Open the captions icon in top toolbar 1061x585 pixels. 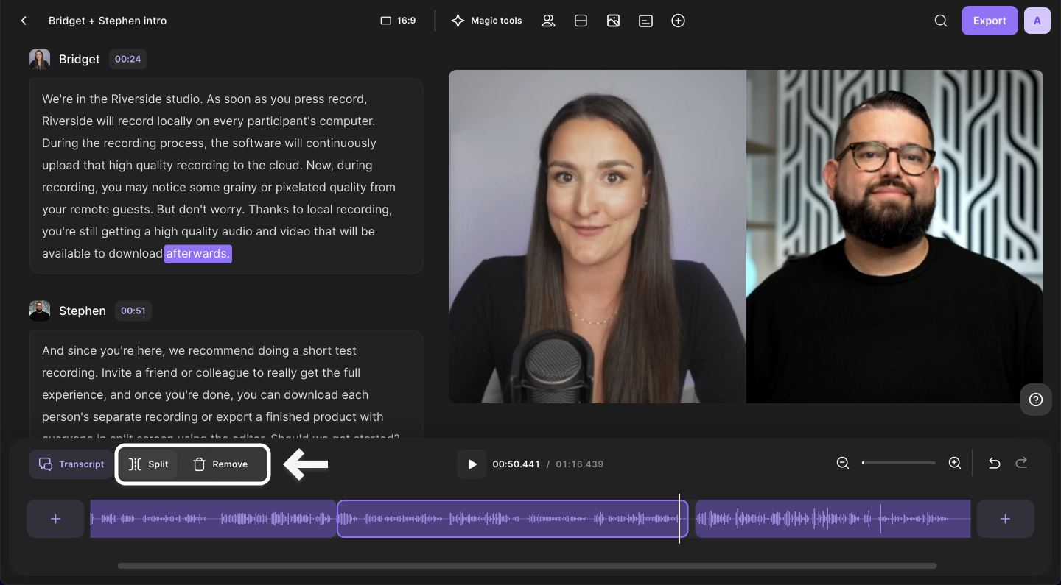coord(645,21)
